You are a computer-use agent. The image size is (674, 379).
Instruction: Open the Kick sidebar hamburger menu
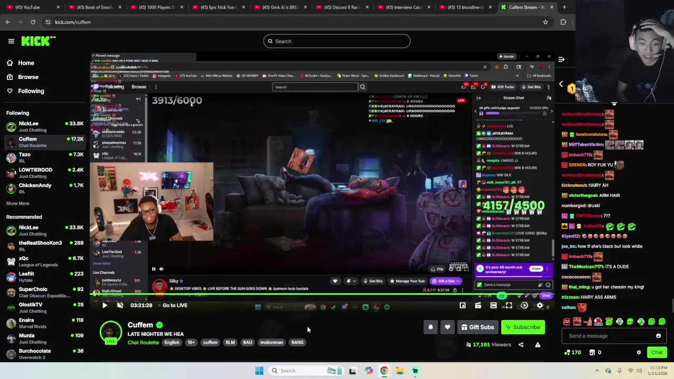11,41
